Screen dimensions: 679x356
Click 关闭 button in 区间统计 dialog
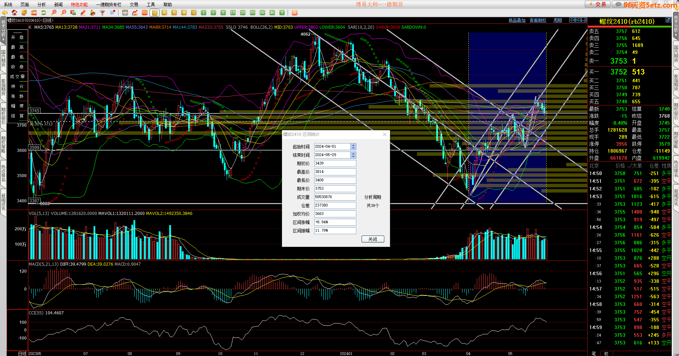(x=373, y=239)
